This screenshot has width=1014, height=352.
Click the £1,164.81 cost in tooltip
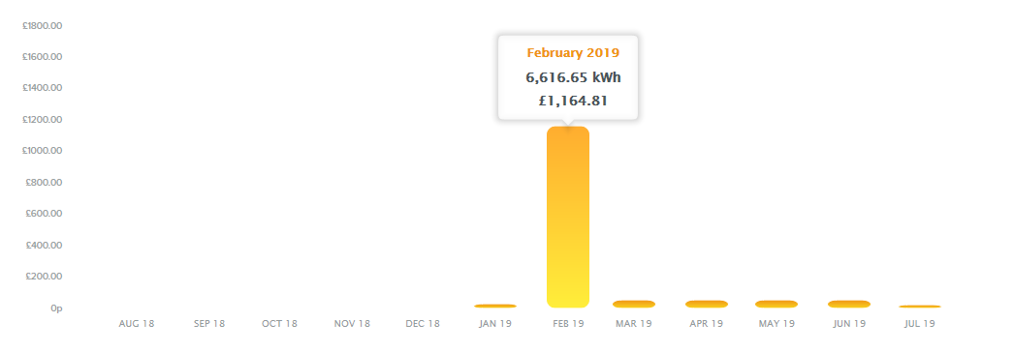pos(573,100)
